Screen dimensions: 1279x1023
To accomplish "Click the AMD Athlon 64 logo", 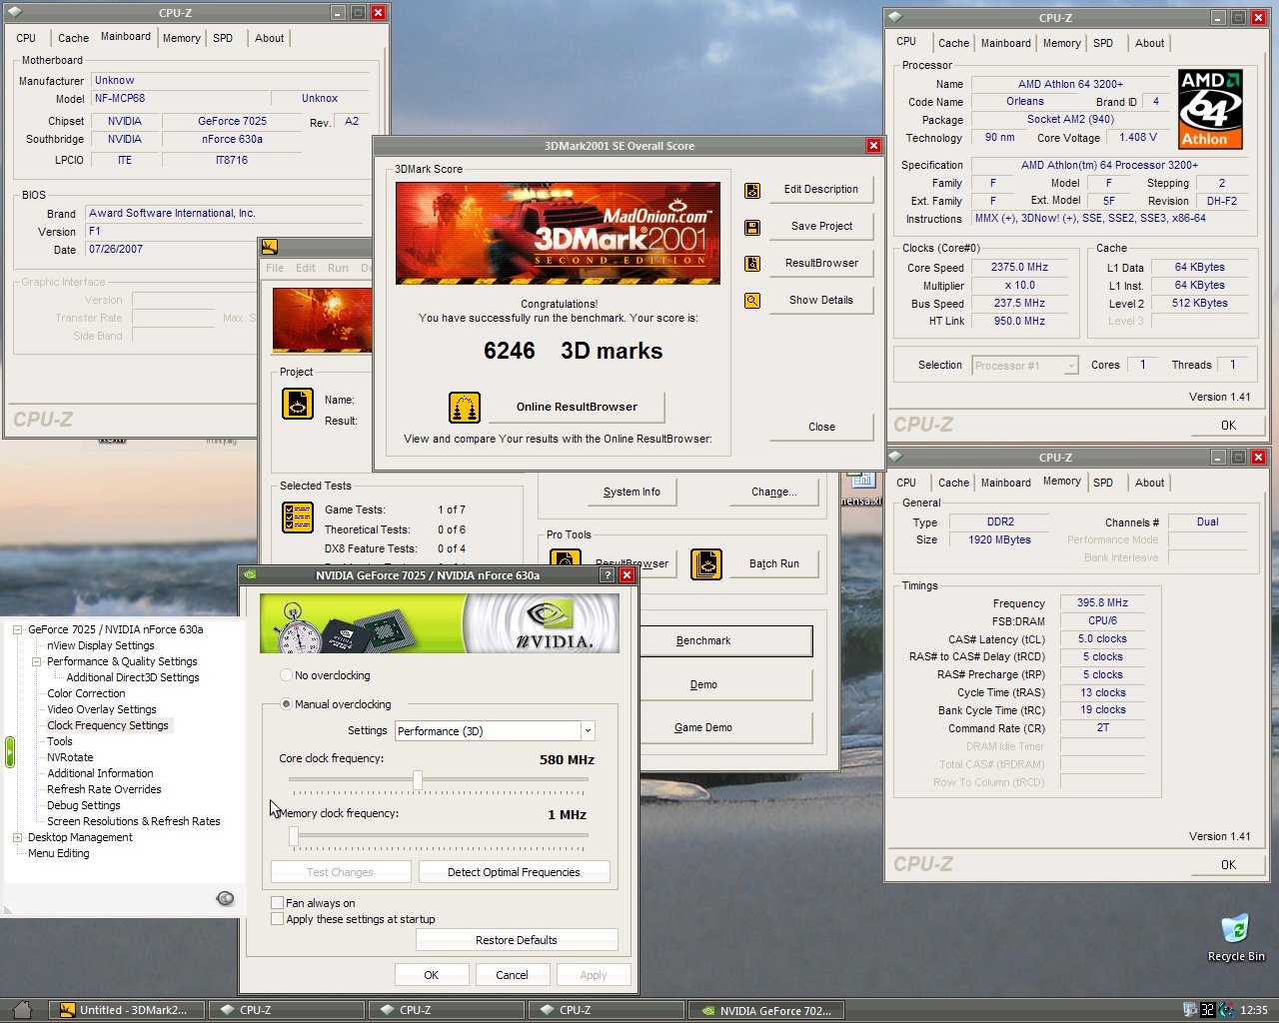I will (x=1210, y=109).
